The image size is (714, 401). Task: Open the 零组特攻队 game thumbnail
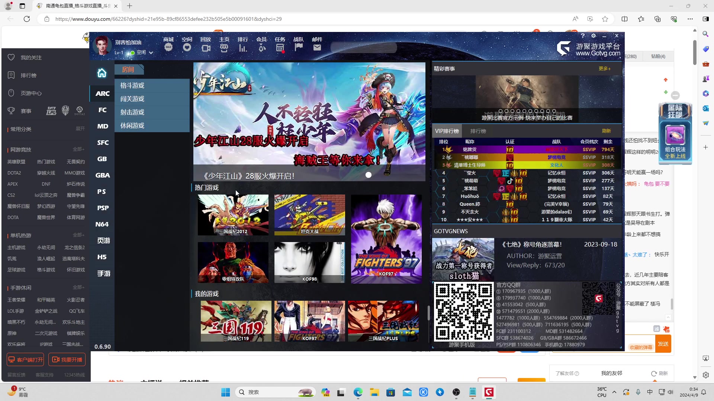[x=233, y=263]
